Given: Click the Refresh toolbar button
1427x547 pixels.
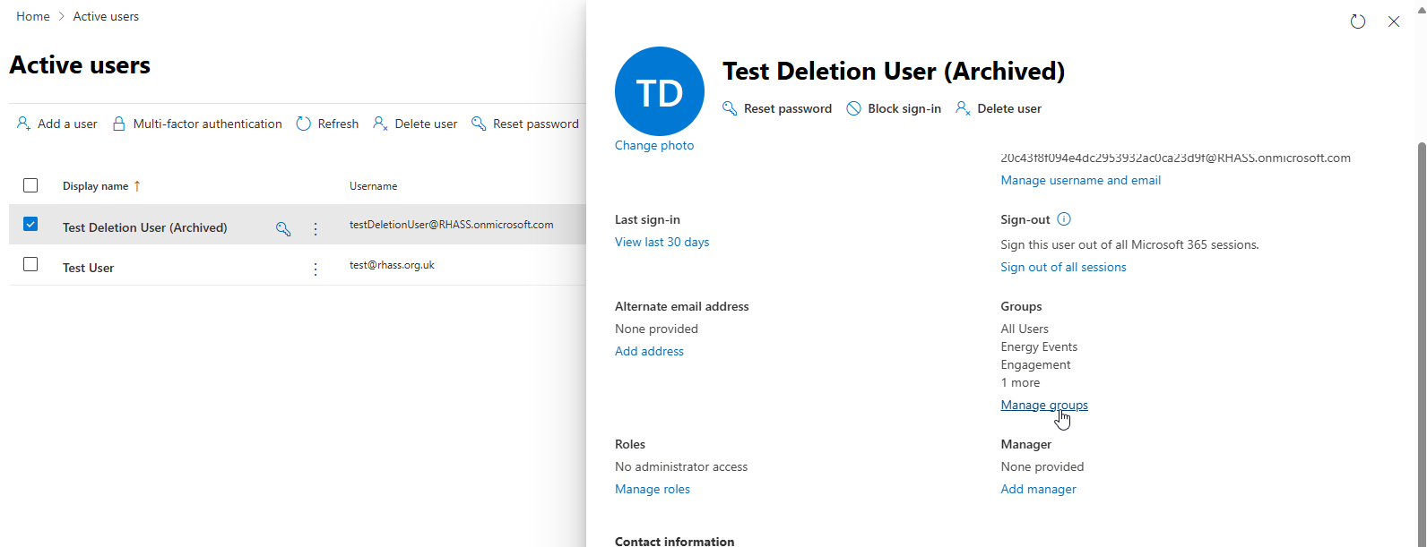Looking at the screenshot, I should 327,124.
